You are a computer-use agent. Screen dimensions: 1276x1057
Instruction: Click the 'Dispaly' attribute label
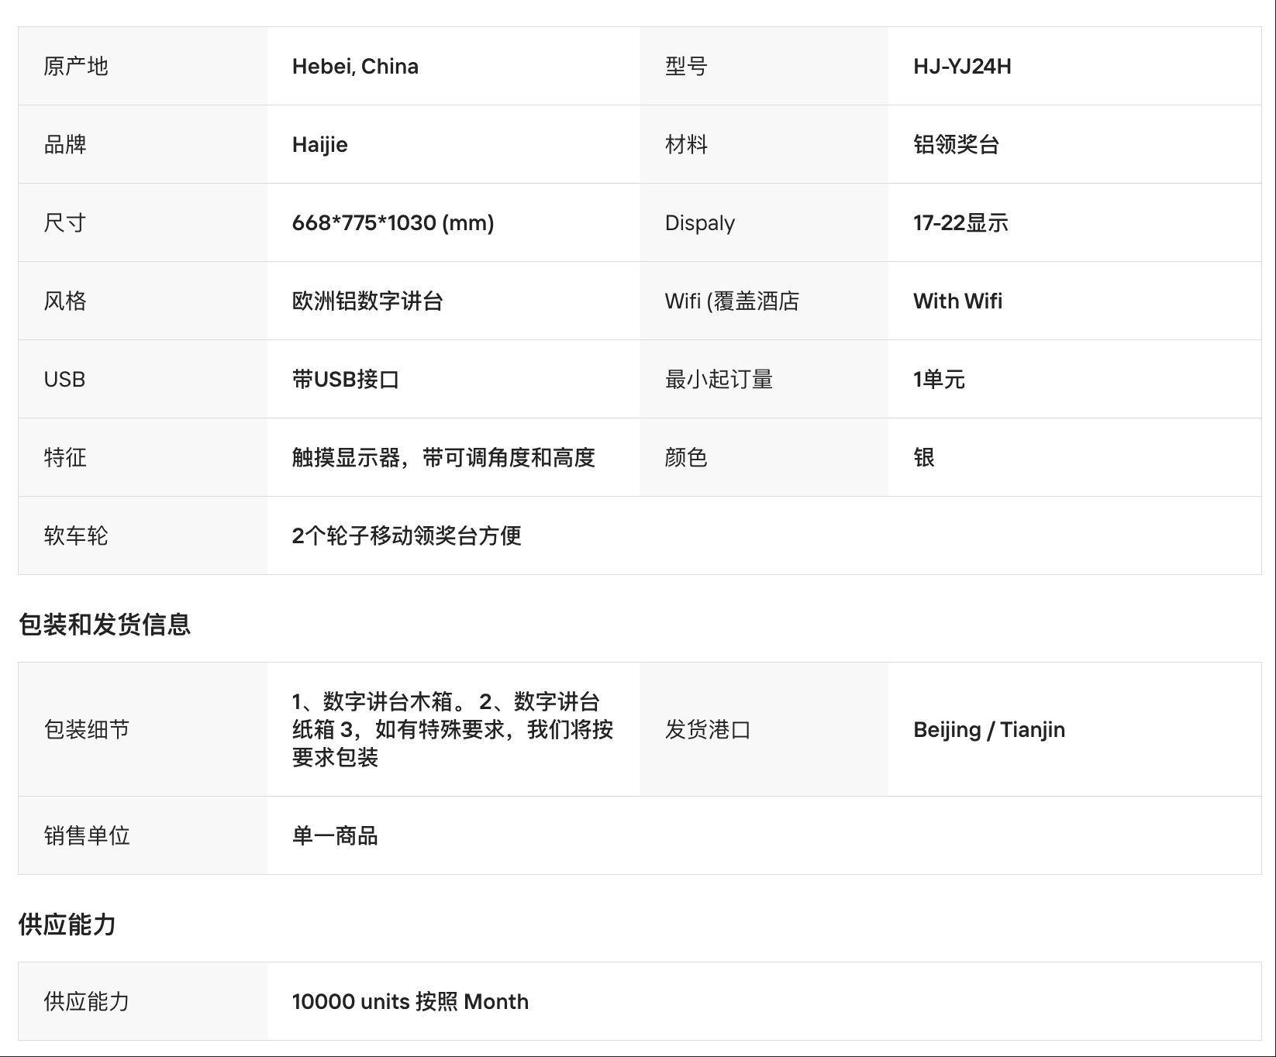coord(699,223)
